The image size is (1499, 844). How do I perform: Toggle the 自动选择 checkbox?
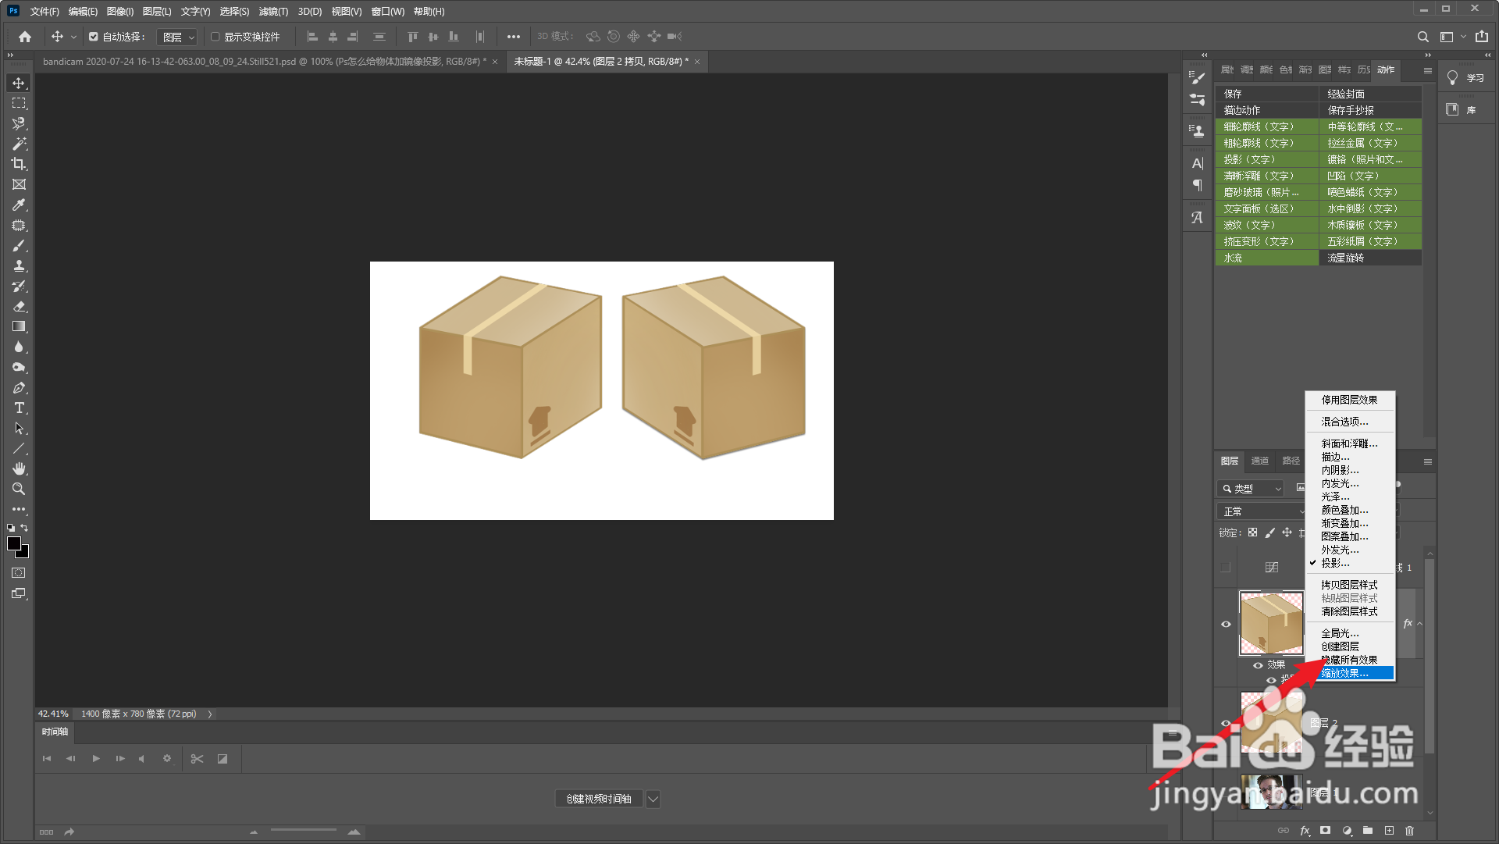[x=94, y=37]
